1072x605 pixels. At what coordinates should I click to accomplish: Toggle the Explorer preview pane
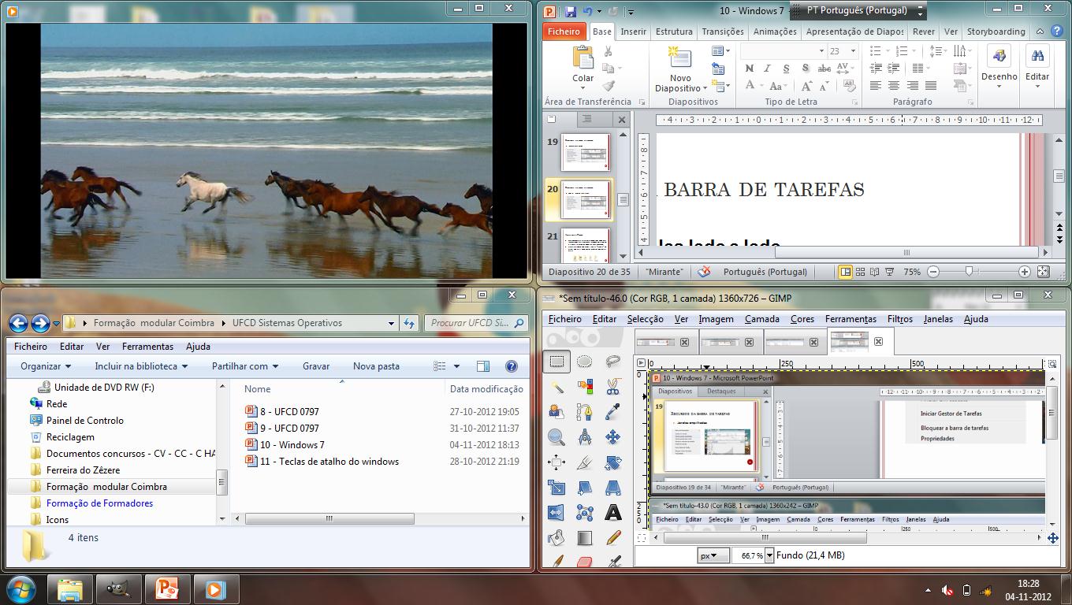click(483, 366)
